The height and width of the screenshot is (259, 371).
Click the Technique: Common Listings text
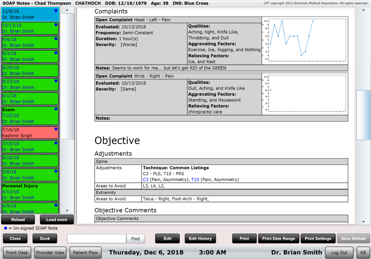point(176,168)
